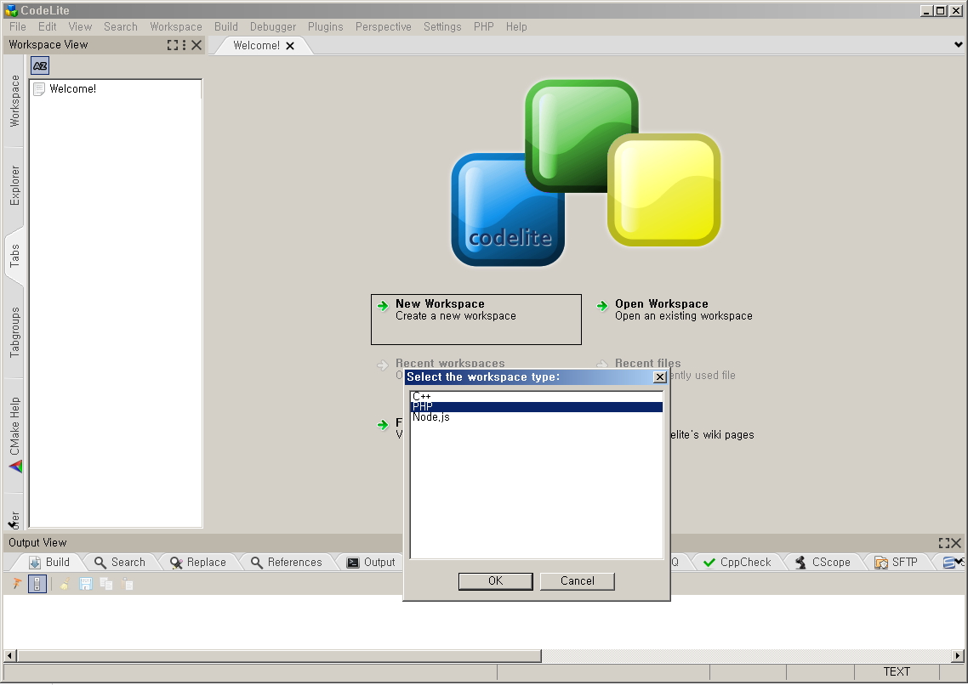Click the green arrow beside New Workspace
Image resolution: width=968 pixels, height=685 pixels.
click(384, 305)
